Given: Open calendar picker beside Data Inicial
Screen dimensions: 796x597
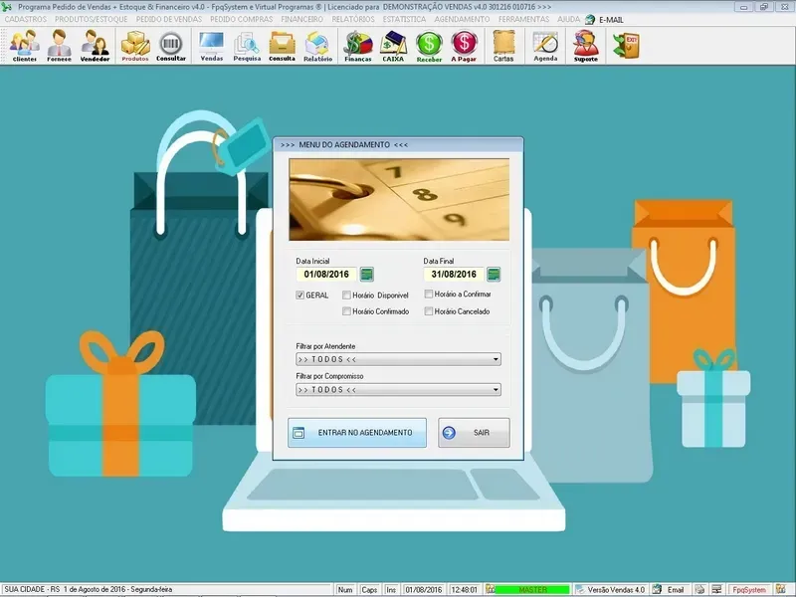Looking at the screenshot, I should tap(367, 275).
